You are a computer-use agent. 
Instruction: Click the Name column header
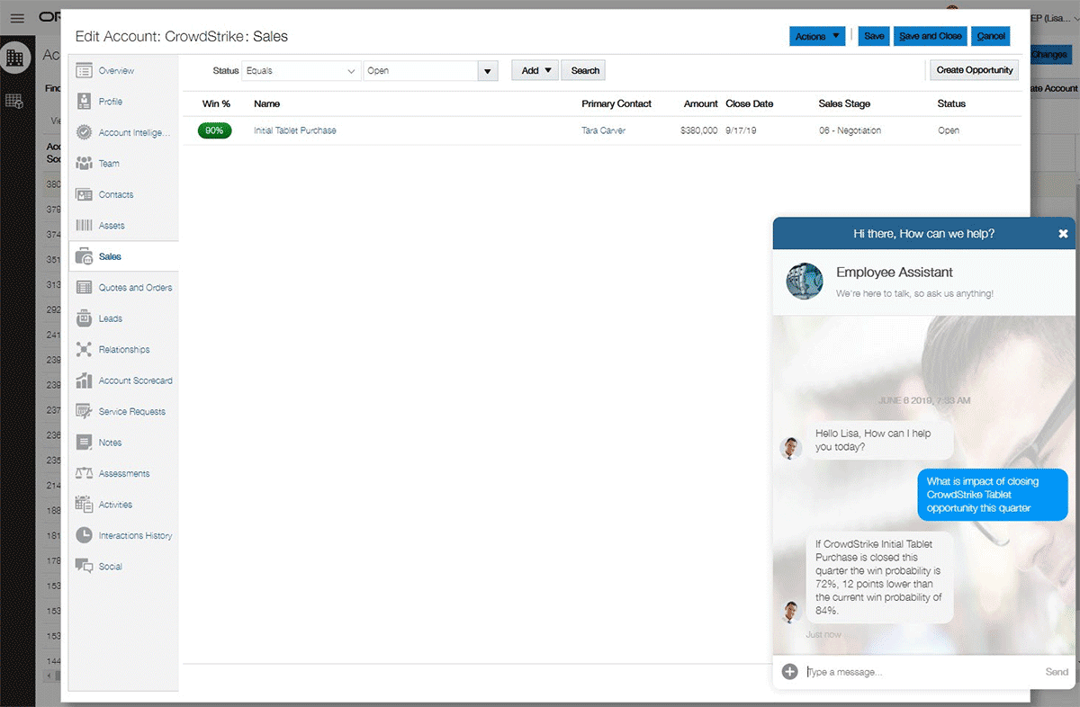tap(267, 103)
